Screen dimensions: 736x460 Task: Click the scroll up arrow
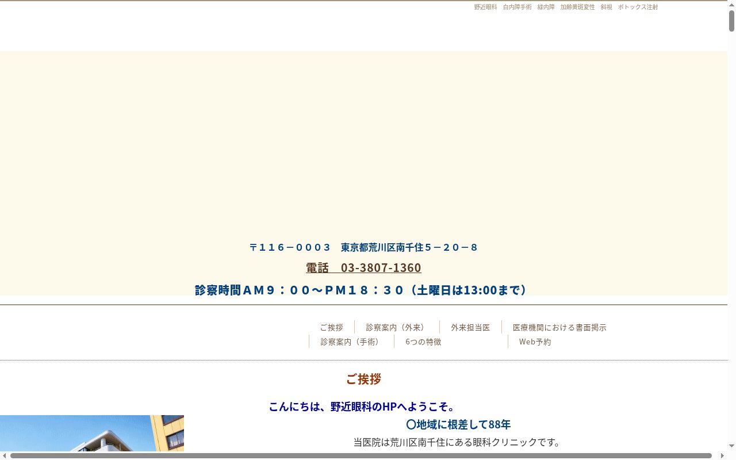coord(732,5)
